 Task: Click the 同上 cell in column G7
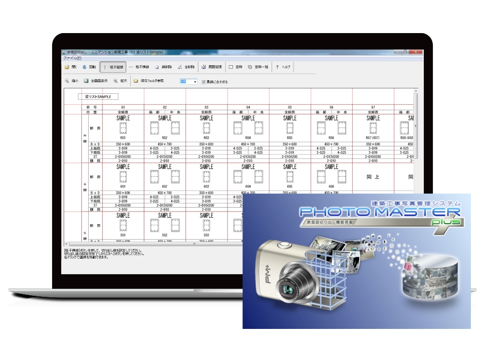click(373, 177)
